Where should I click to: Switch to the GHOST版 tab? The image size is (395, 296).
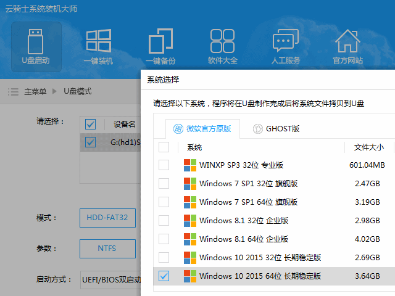point(276,129)
